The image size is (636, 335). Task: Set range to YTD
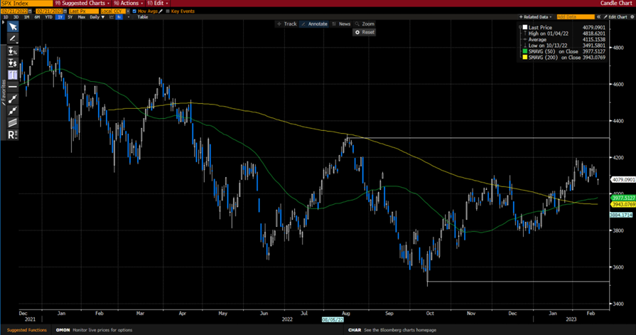tap(48, 17)
